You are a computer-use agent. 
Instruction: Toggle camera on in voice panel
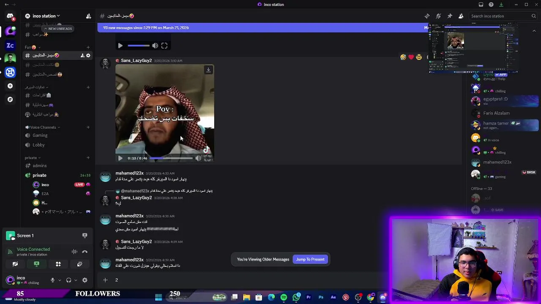pyautogui.click(x=15, y=264)
